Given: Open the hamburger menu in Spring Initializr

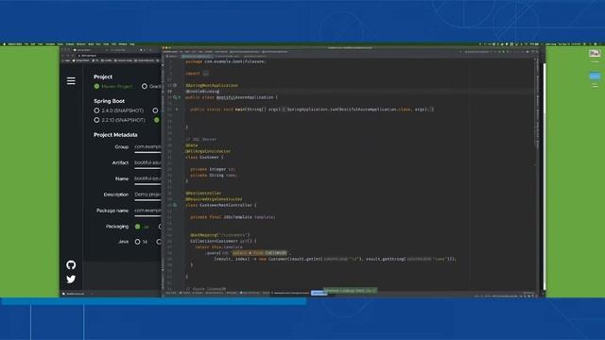Looking at the screenshot, I should point(71,81).
